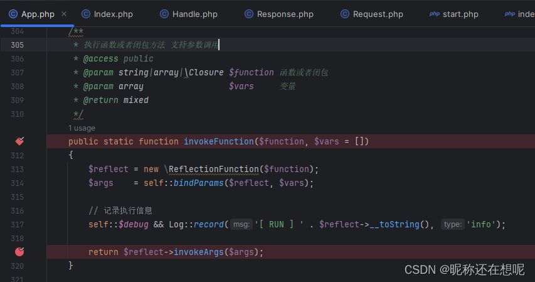This screenshot has height=282, width=535.
Task: Click the Response.php class file icon
Action: (x=249, y=14)
